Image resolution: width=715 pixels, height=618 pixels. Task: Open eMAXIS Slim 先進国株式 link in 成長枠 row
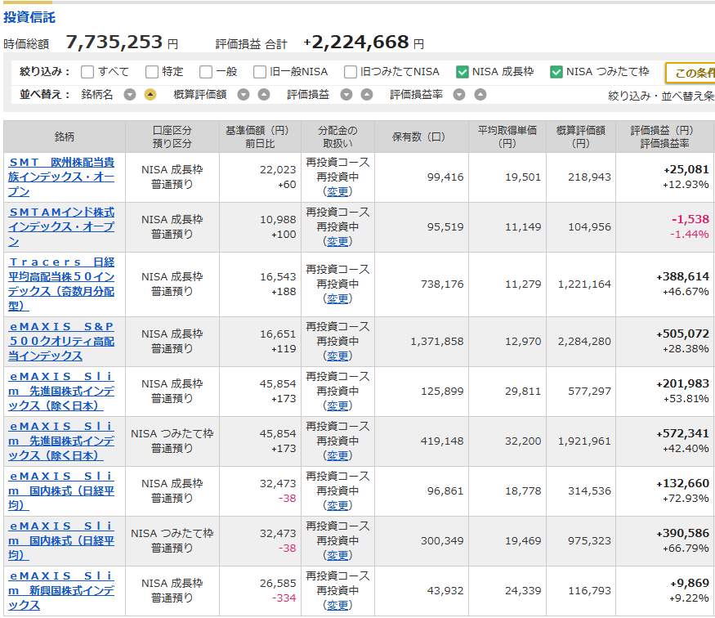tap(61, 391)
